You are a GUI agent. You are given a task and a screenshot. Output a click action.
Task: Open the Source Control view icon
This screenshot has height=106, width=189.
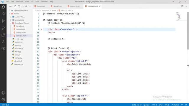pyautogui.click(x=3, y=21)
